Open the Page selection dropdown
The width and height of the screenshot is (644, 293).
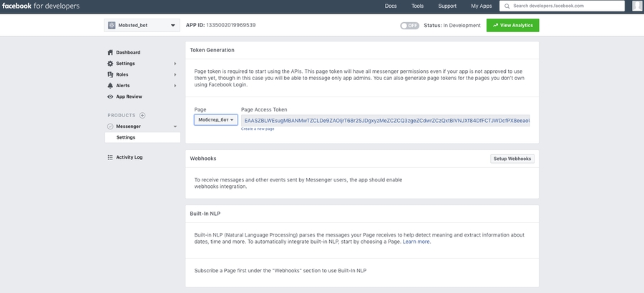click(x=216, y=120)
